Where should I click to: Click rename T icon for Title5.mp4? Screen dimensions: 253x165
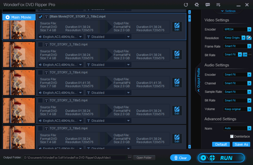click(46, 100)
